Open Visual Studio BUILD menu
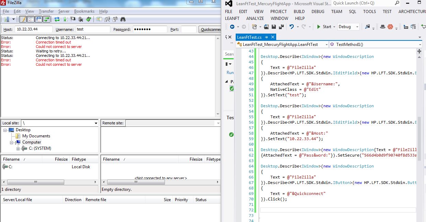This screenshot has width=426, height=222. (299, 11)
